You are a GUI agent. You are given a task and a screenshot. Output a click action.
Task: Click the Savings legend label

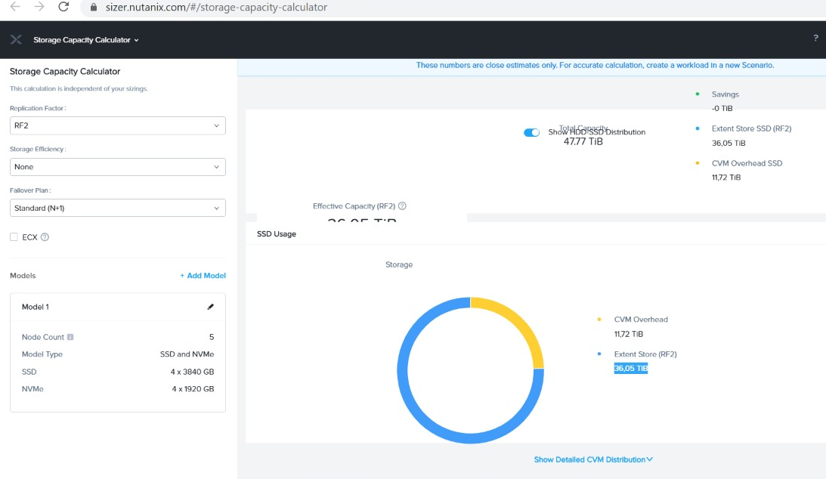(725, 94)
